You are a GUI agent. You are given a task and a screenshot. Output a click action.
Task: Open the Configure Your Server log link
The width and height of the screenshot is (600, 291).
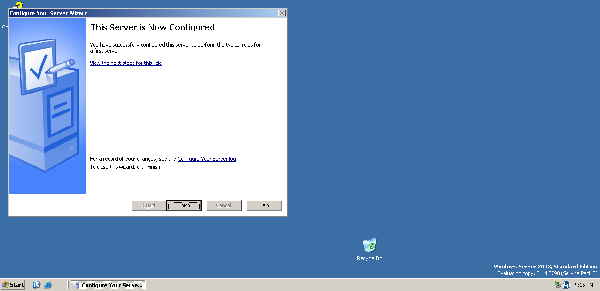(207, 159)
